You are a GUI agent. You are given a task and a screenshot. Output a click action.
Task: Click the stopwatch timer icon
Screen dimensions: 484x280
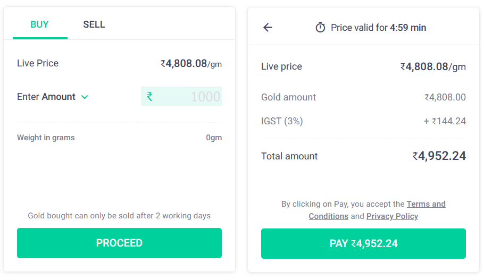[320, 28]
